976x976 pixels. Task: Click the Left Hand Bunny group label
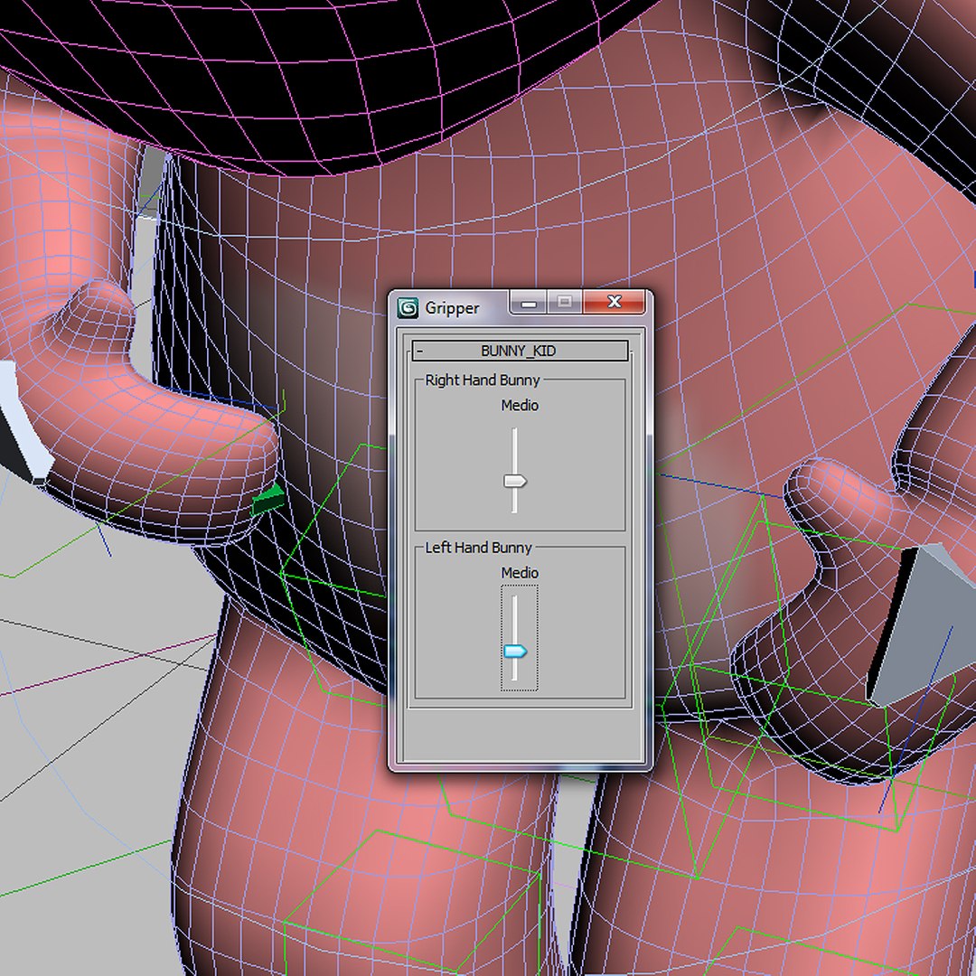click(x=478, y=548)
